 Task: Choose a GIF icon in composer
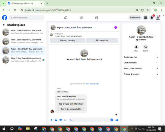65,120
